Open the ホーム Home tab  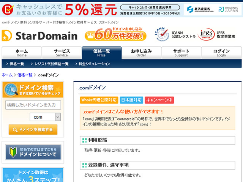pyautogui.click(x=22, y=53)
